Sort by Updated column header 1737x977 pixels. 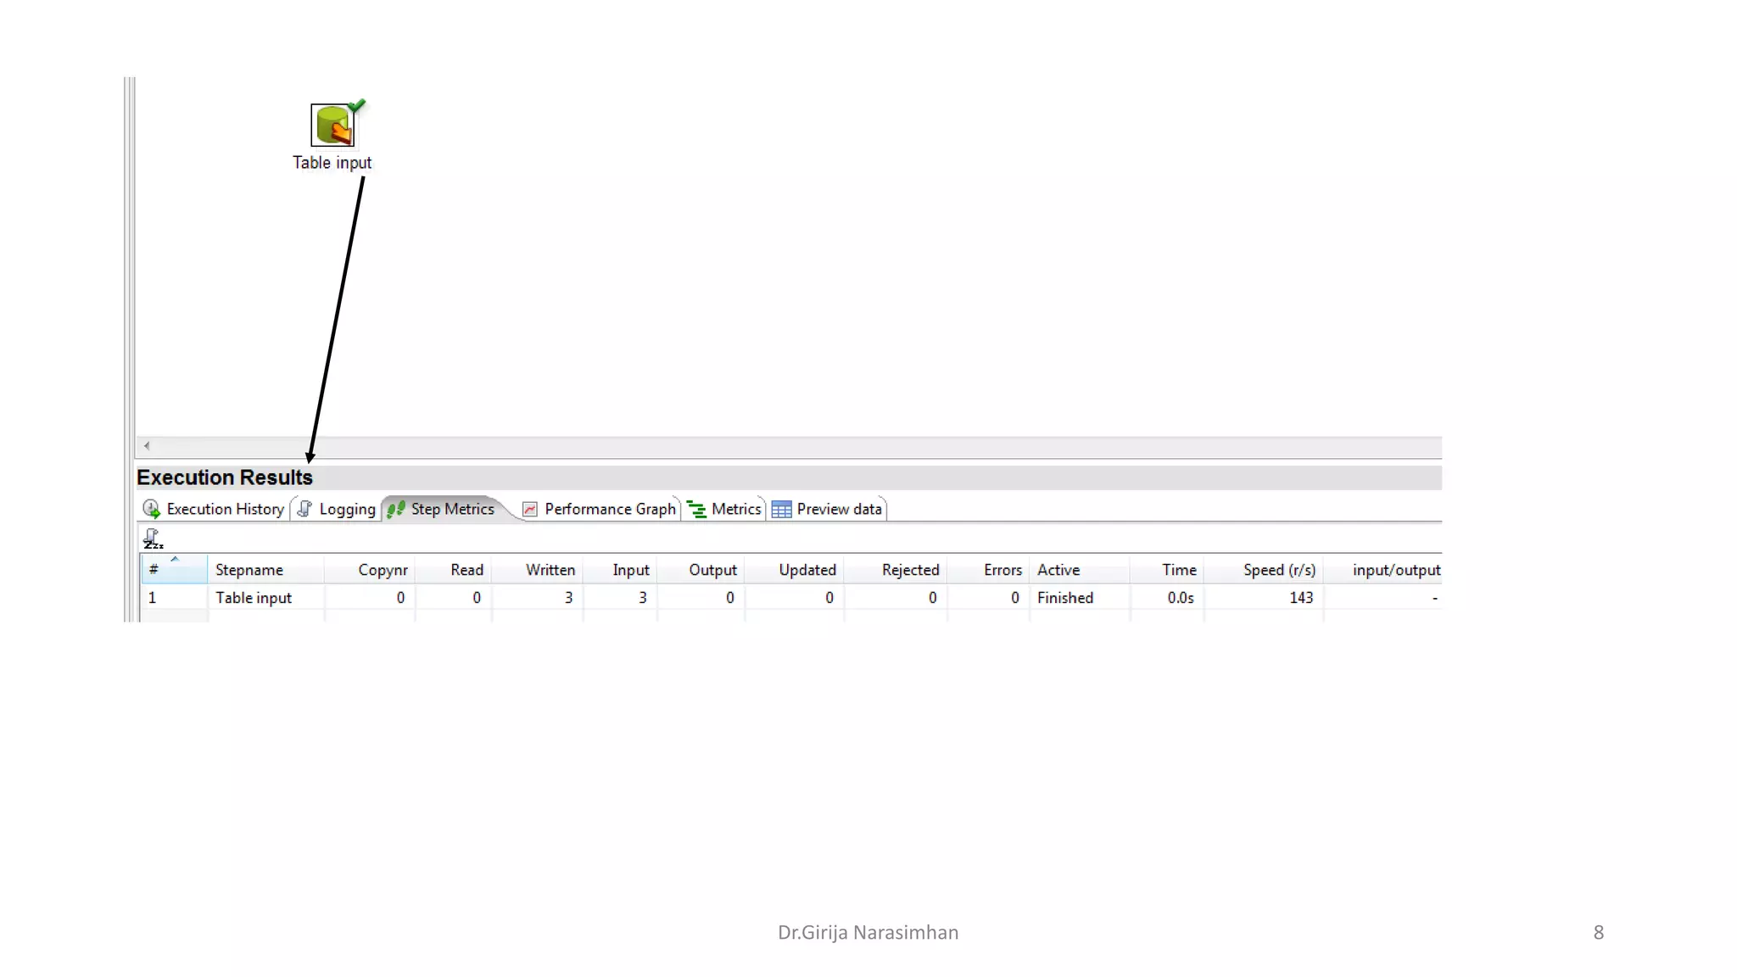tap(795, 570)
